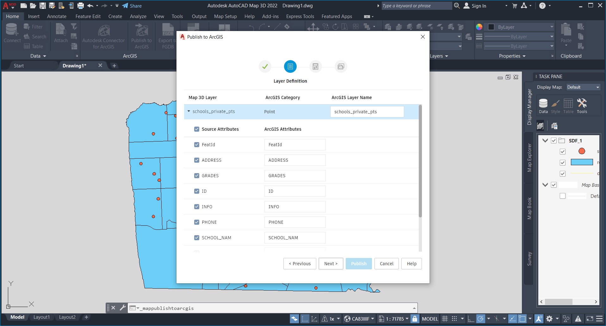The height and width of the screenshot is (326, 606).
Task: Click the Style brush icon in Task Pane
Action: tap(555, 106)
